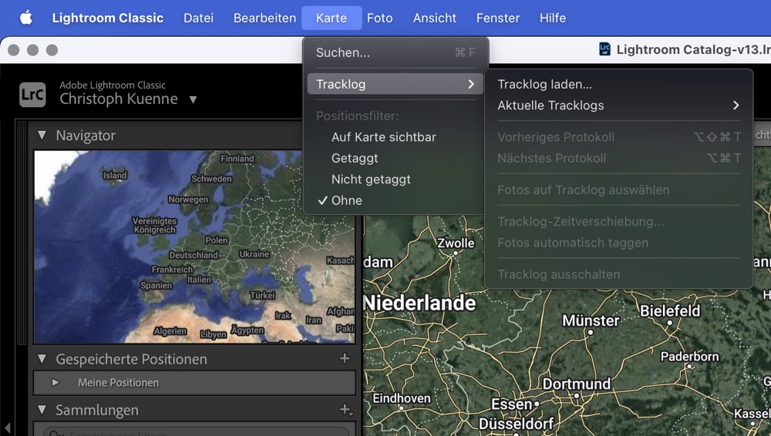The width and height of the screenshot is (771, 436).
Task: Expand the Meine Positionen folder
Action: (55, 383)
